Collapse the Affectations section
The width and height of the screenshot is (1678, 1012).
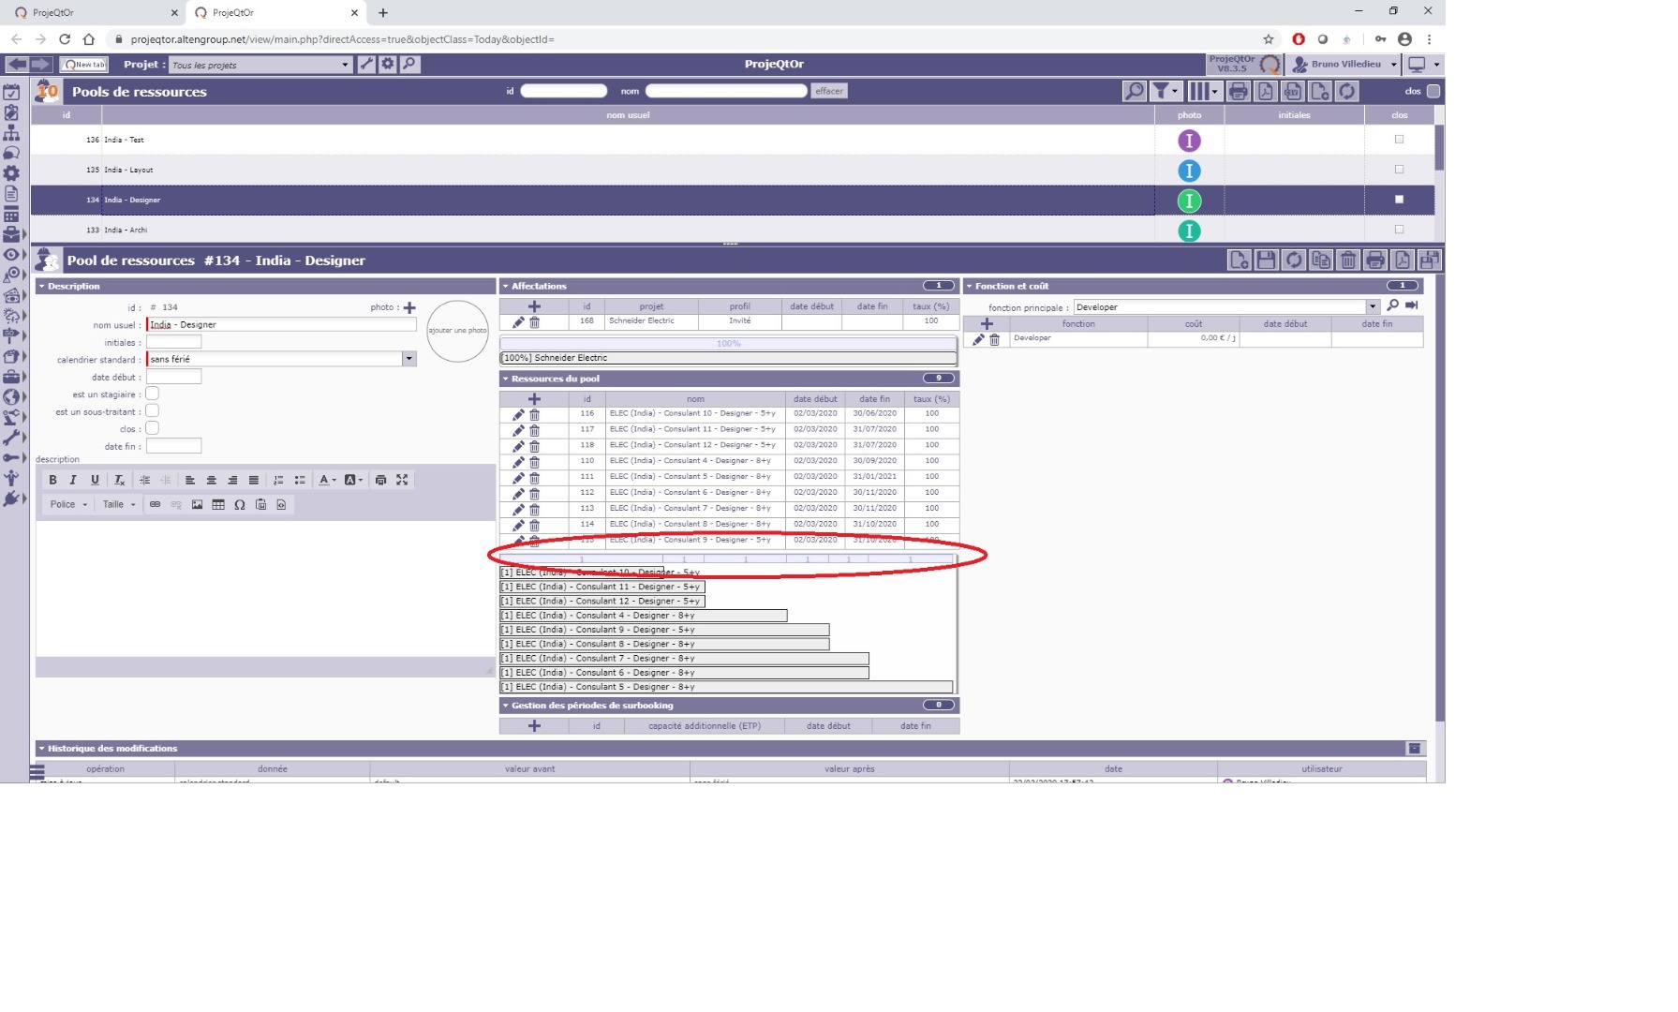point(506,287)
